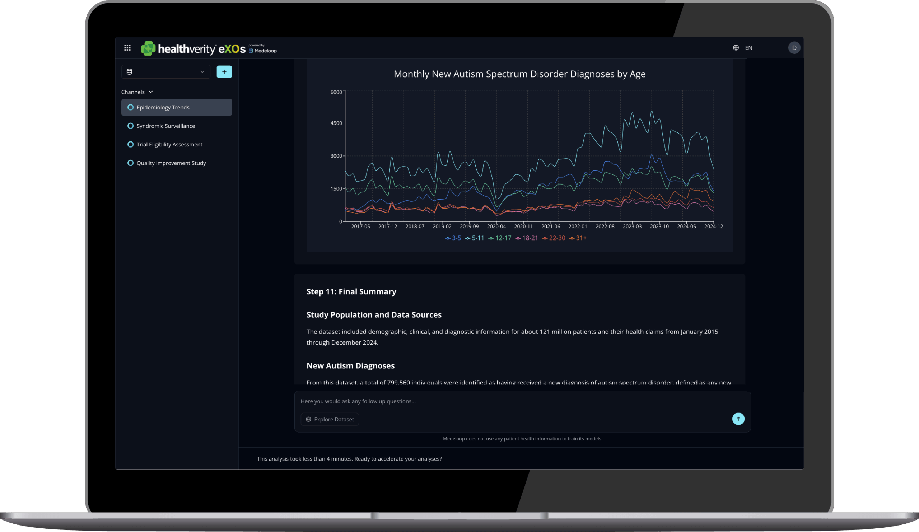Image resolution: width=919 pixels, height=532 pixels.
Task: Click the HealthVerity eXOs logo
Action: click(x=193, y=48)
